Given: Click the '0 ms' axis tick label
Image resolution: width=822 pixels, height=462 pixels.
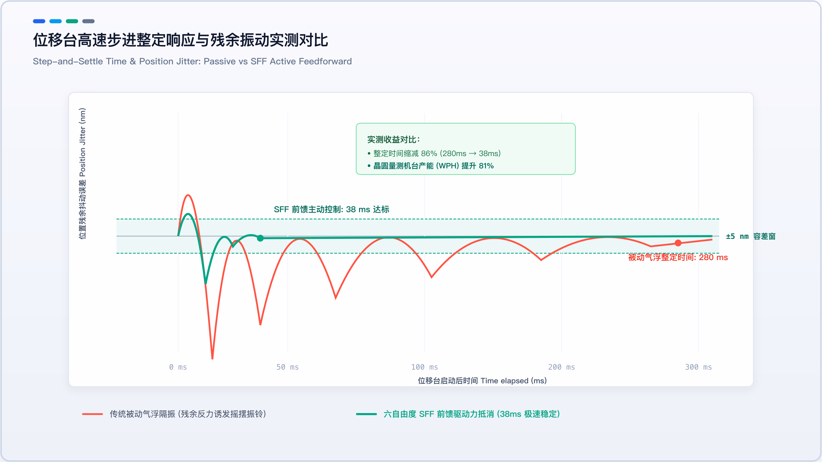Looking at the screenshot, I should (178, 367).
